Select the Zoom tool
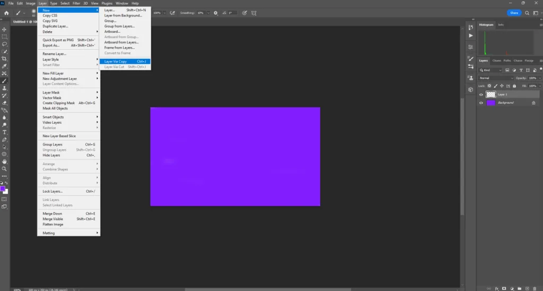The width and height of the screenshot is (543, 291). click(x=4, y=169)
